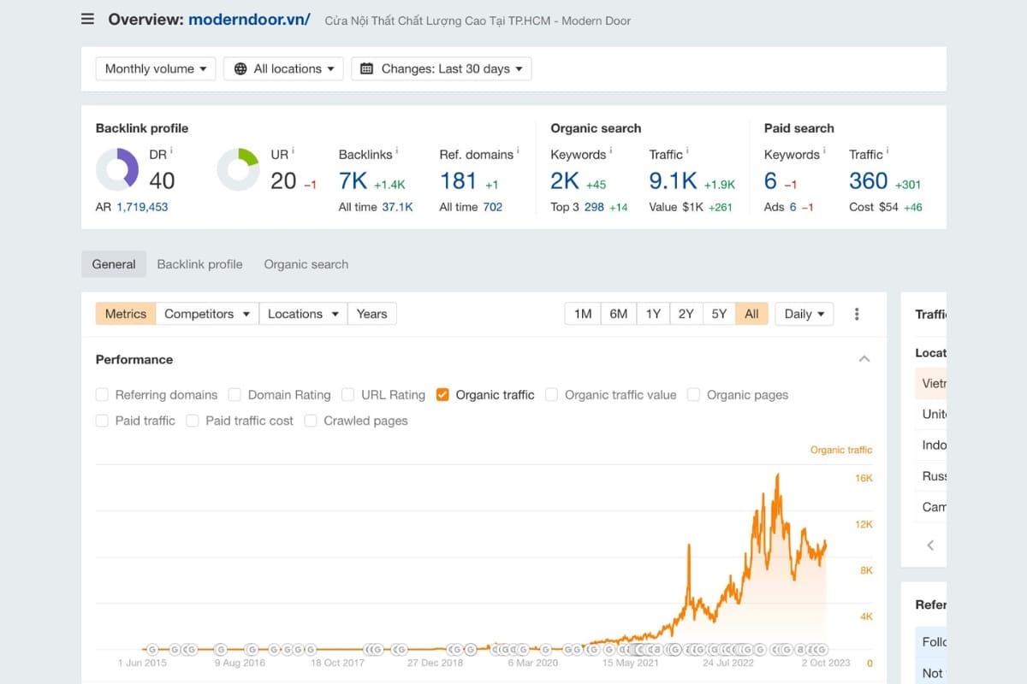Click Top 3 keywords value 298

pyautogui.click(x=594, y=207)
